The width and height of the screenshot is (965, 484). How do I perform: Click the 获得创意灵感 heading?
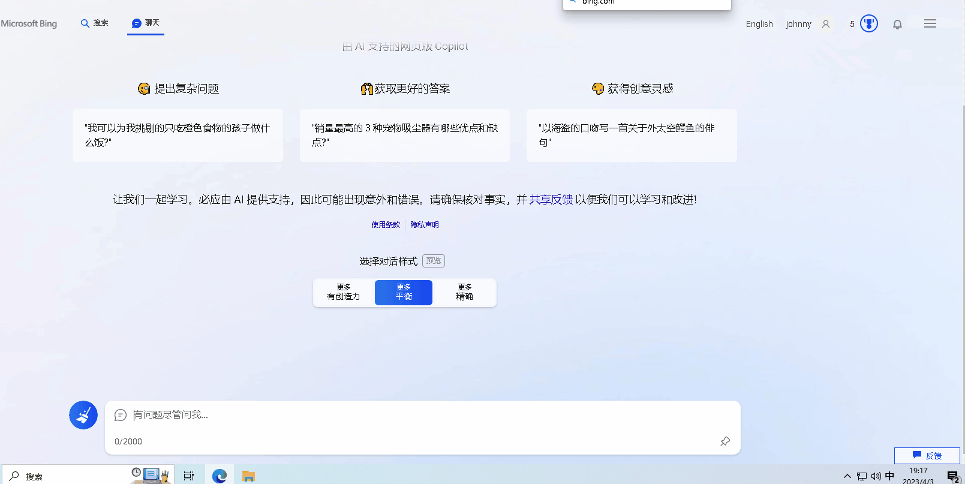(641, 89)
